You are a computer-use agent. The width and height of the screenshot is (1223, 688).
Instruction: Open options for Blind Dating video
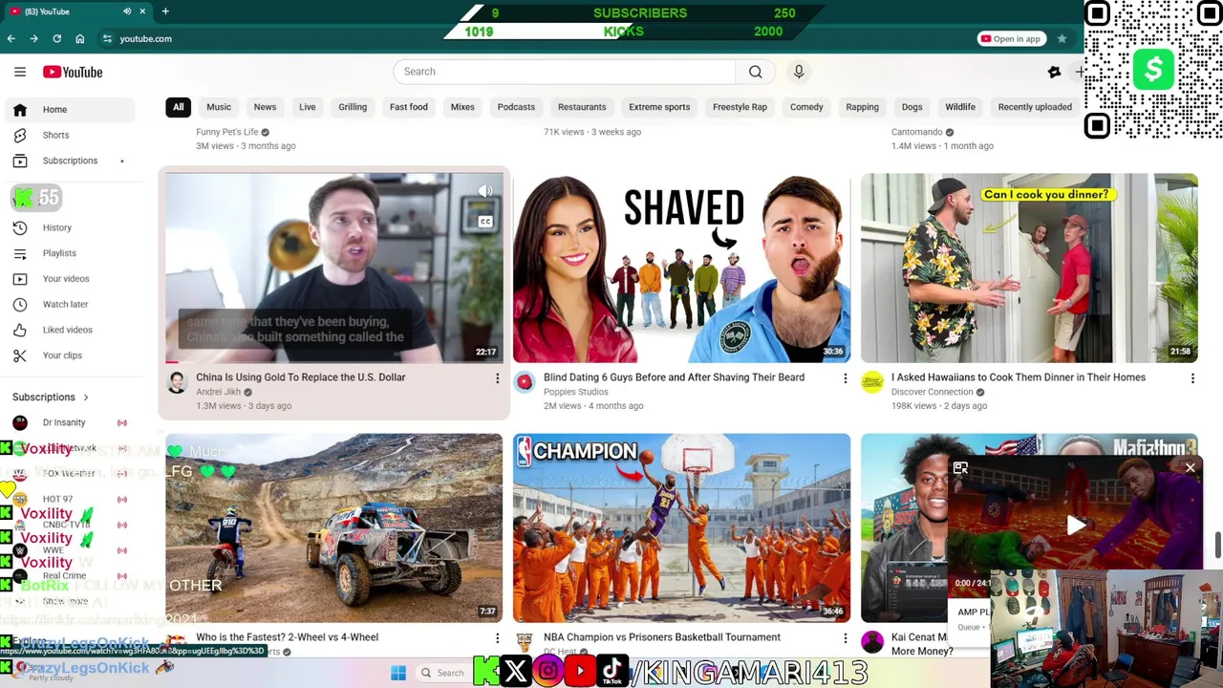click(845, 378)
